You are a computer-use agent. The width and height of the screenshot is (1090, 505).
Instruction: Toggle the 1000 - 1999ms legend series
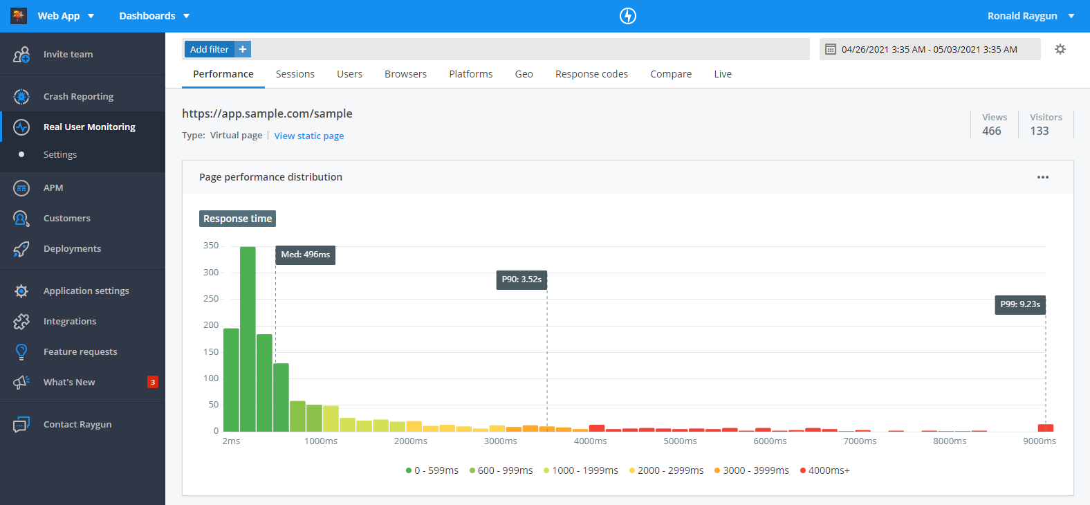click(x=581, y=470)
